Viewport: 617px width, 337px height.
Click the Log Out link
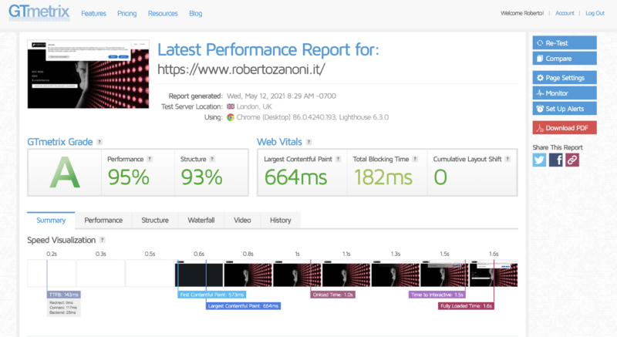click(595, 13)
